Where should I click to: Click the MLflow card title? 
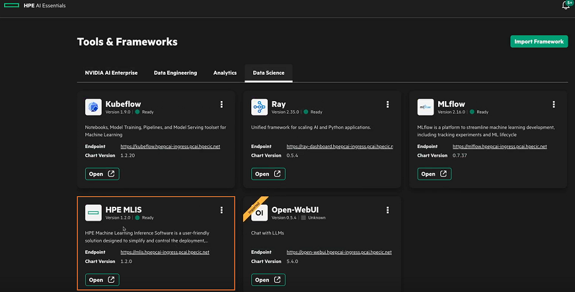pos(451,104)
